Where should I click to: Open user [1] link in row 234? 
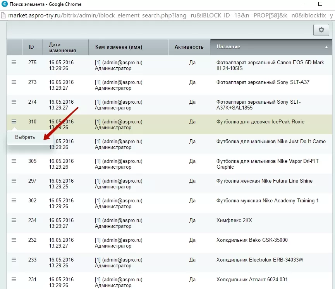98,220
